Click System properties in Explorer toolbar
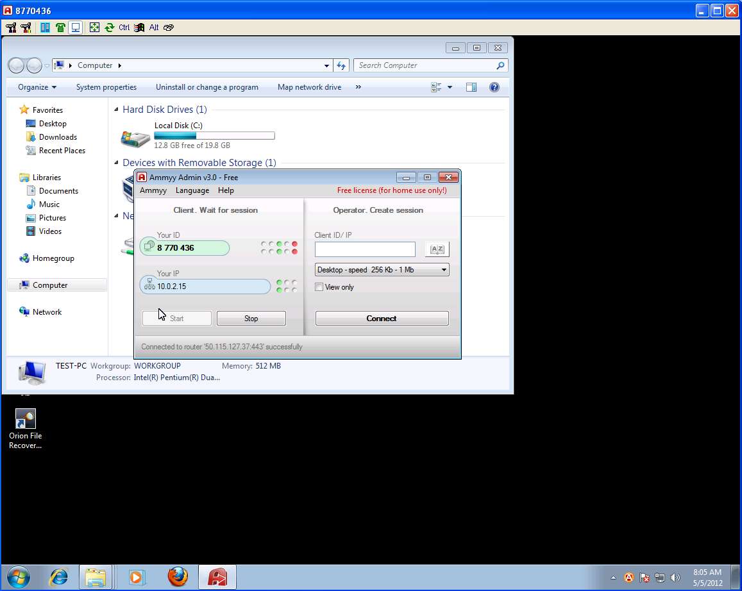 point(106,87)
